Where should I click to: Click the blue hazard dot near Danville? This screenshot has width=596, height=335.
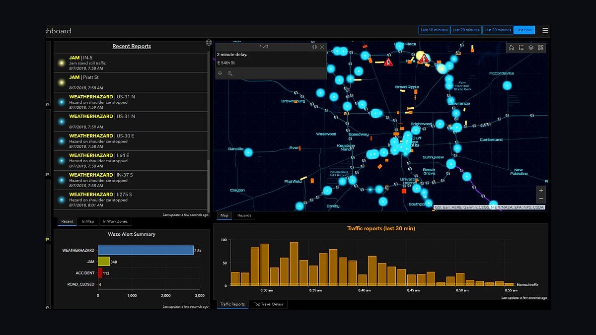pyautogui.click(x=249, y=152)
